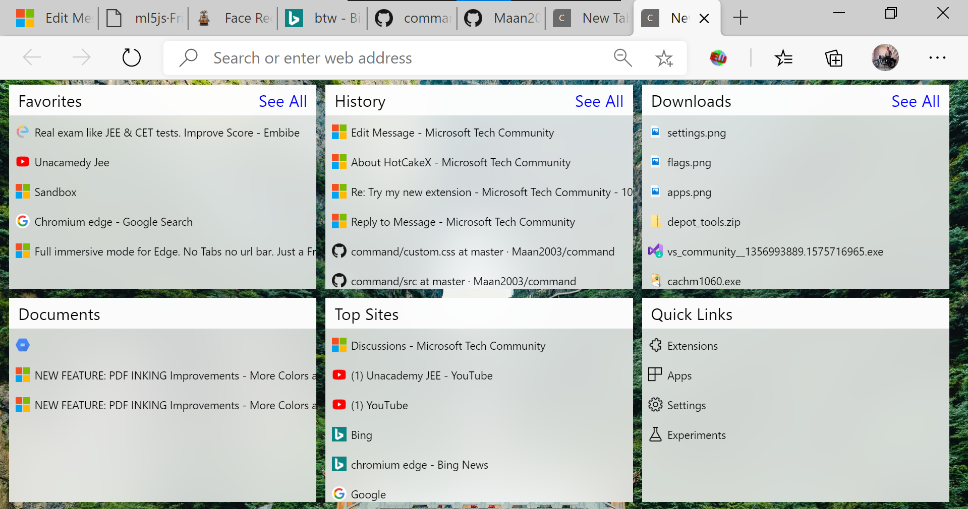
Task: See All items in History
Action: [x=599, y=101]
